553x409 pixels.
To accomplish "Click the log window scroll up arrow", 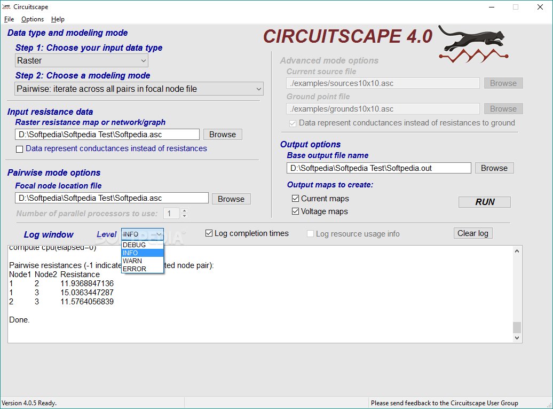I will [517, 251].
